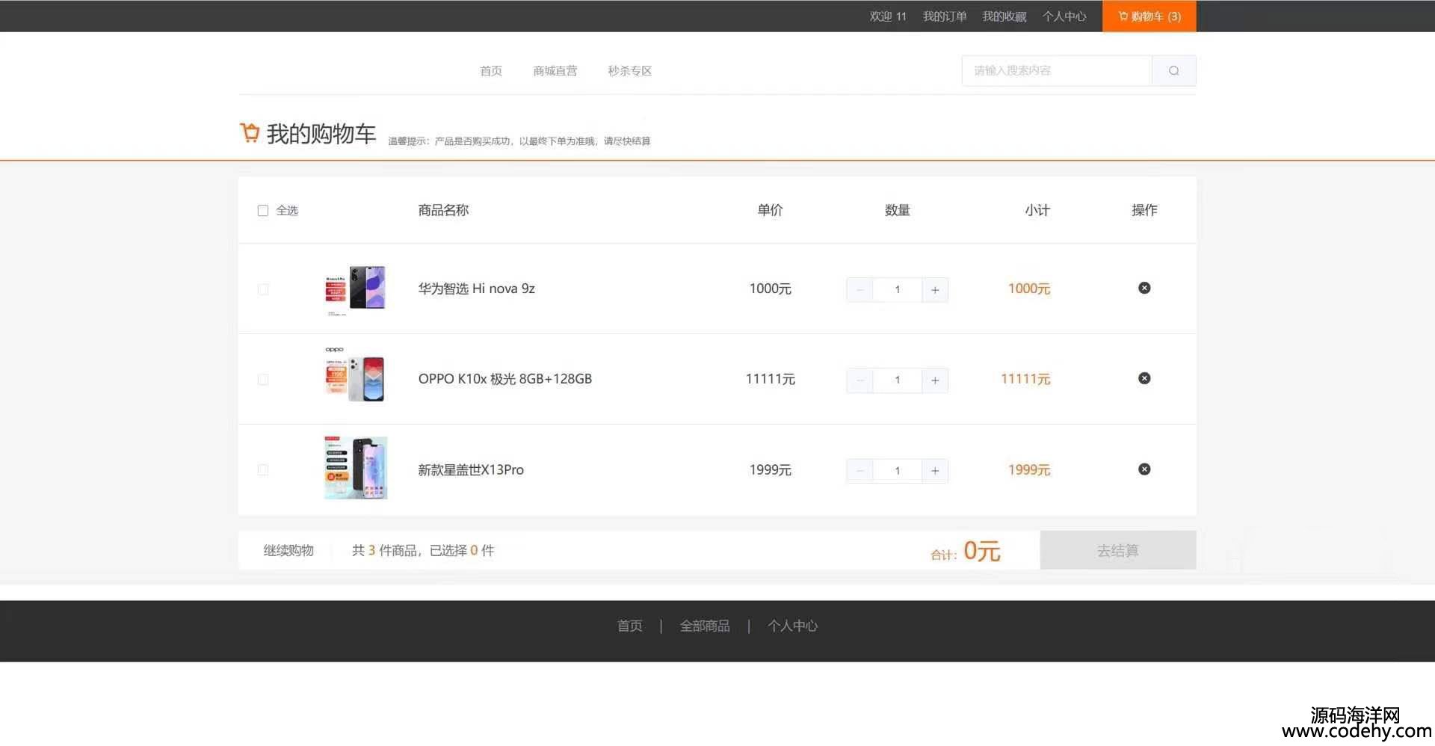Click the 11111元 subtotal in orange
The image size is (1435, 746).
click(1025, 379)
